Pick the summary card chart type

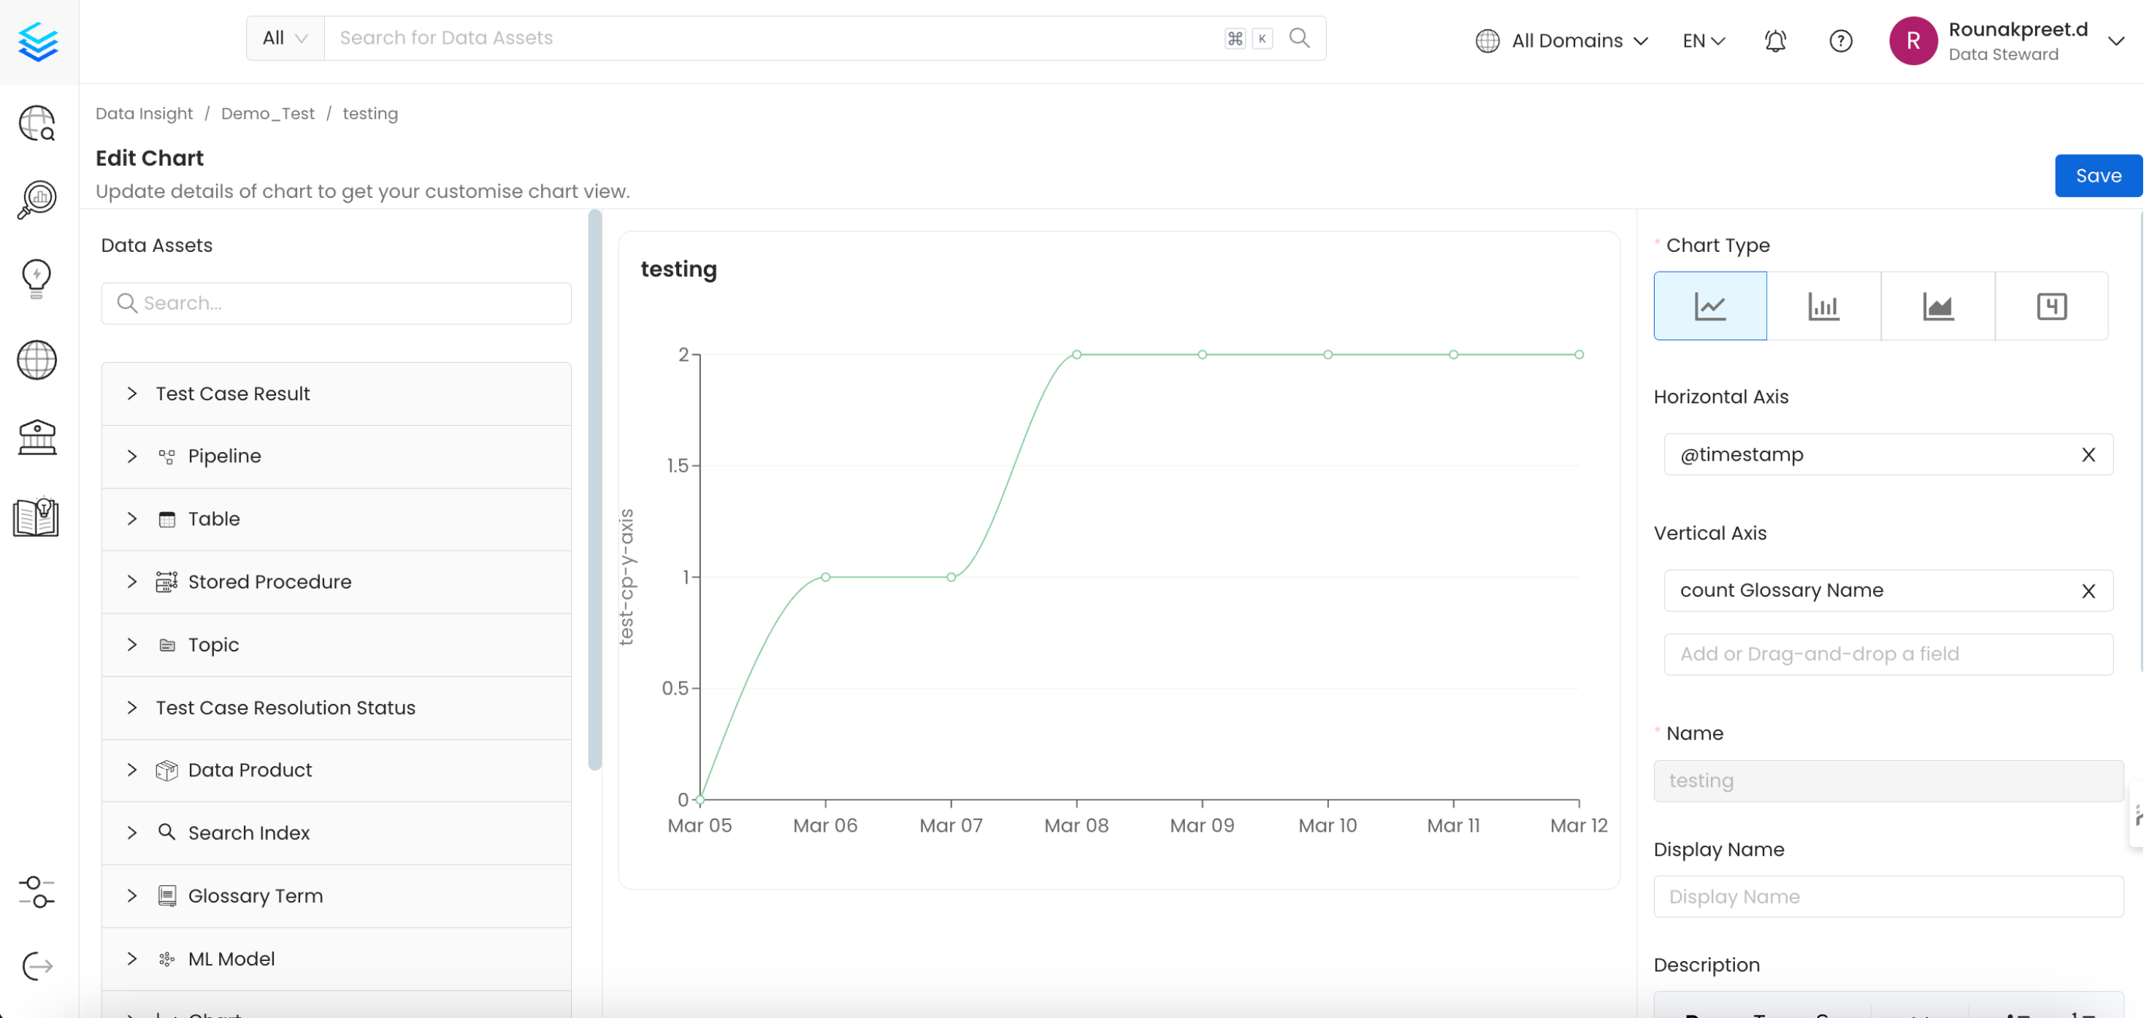click(2052, 305)
